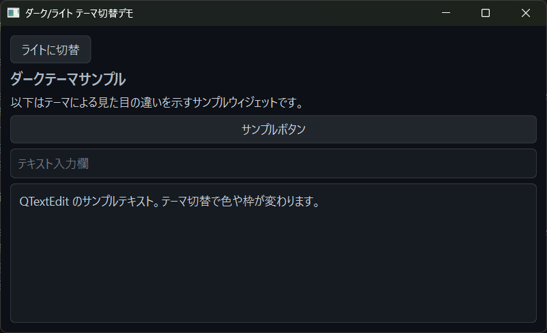Click the description text starting with 以下はテーマ
Image resolution: width=547 pixels, height=333 pixels.
[156, 104]
